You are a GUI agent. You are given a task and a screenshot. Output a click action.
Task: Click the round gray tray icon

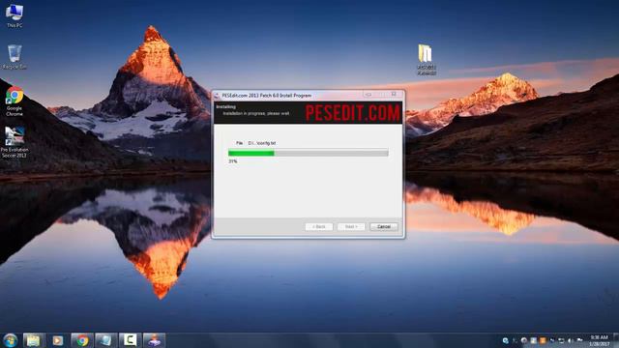pyautogui.click(x=524, y=340)
